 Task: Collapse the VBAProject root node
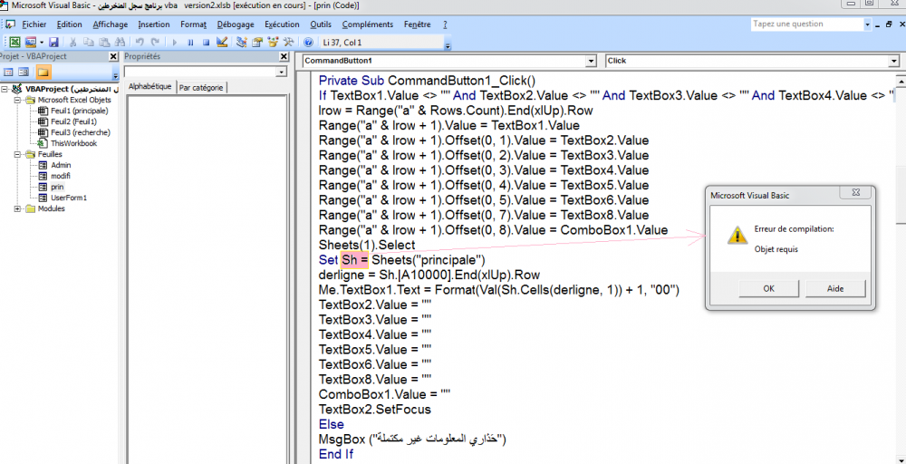point(5,90)
